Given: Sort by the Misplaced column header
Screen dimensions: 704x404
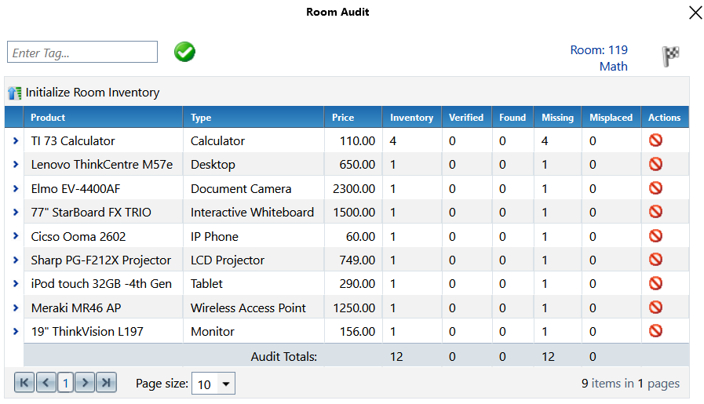Looking at the screenshot, I should 611,118.
